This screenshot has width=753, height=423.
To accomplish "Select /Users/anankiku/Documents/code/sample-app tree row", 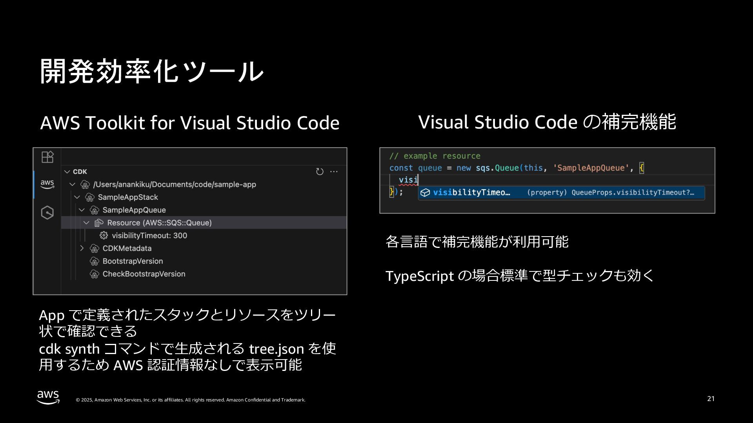I will (x=204, y=184).
